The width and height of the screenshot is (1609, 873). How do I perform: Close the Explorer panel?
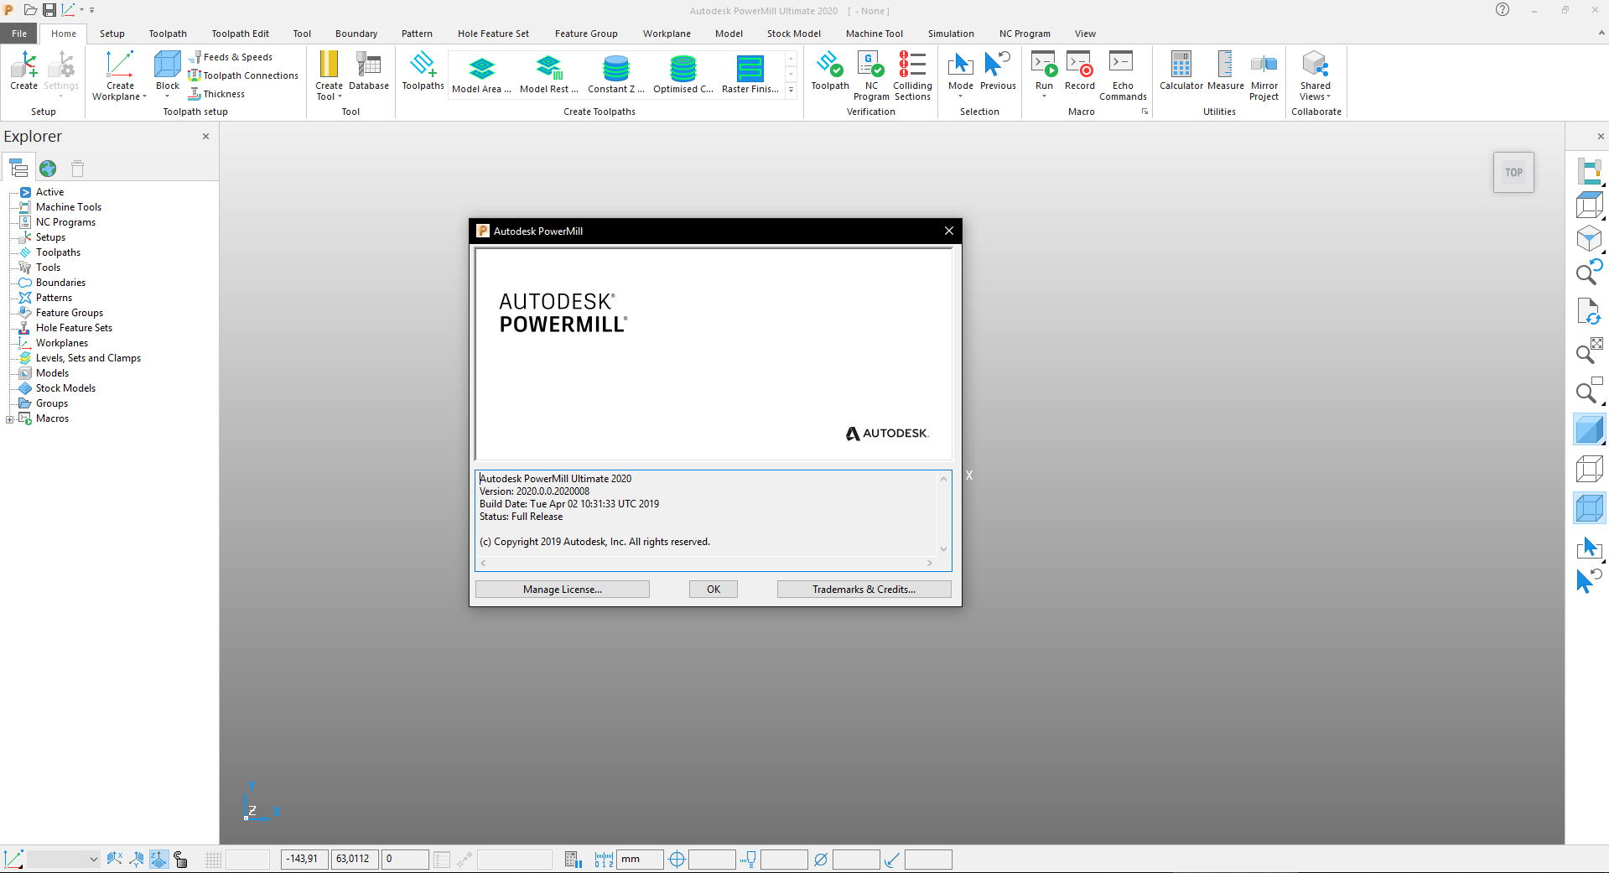[x=205, y=136]
